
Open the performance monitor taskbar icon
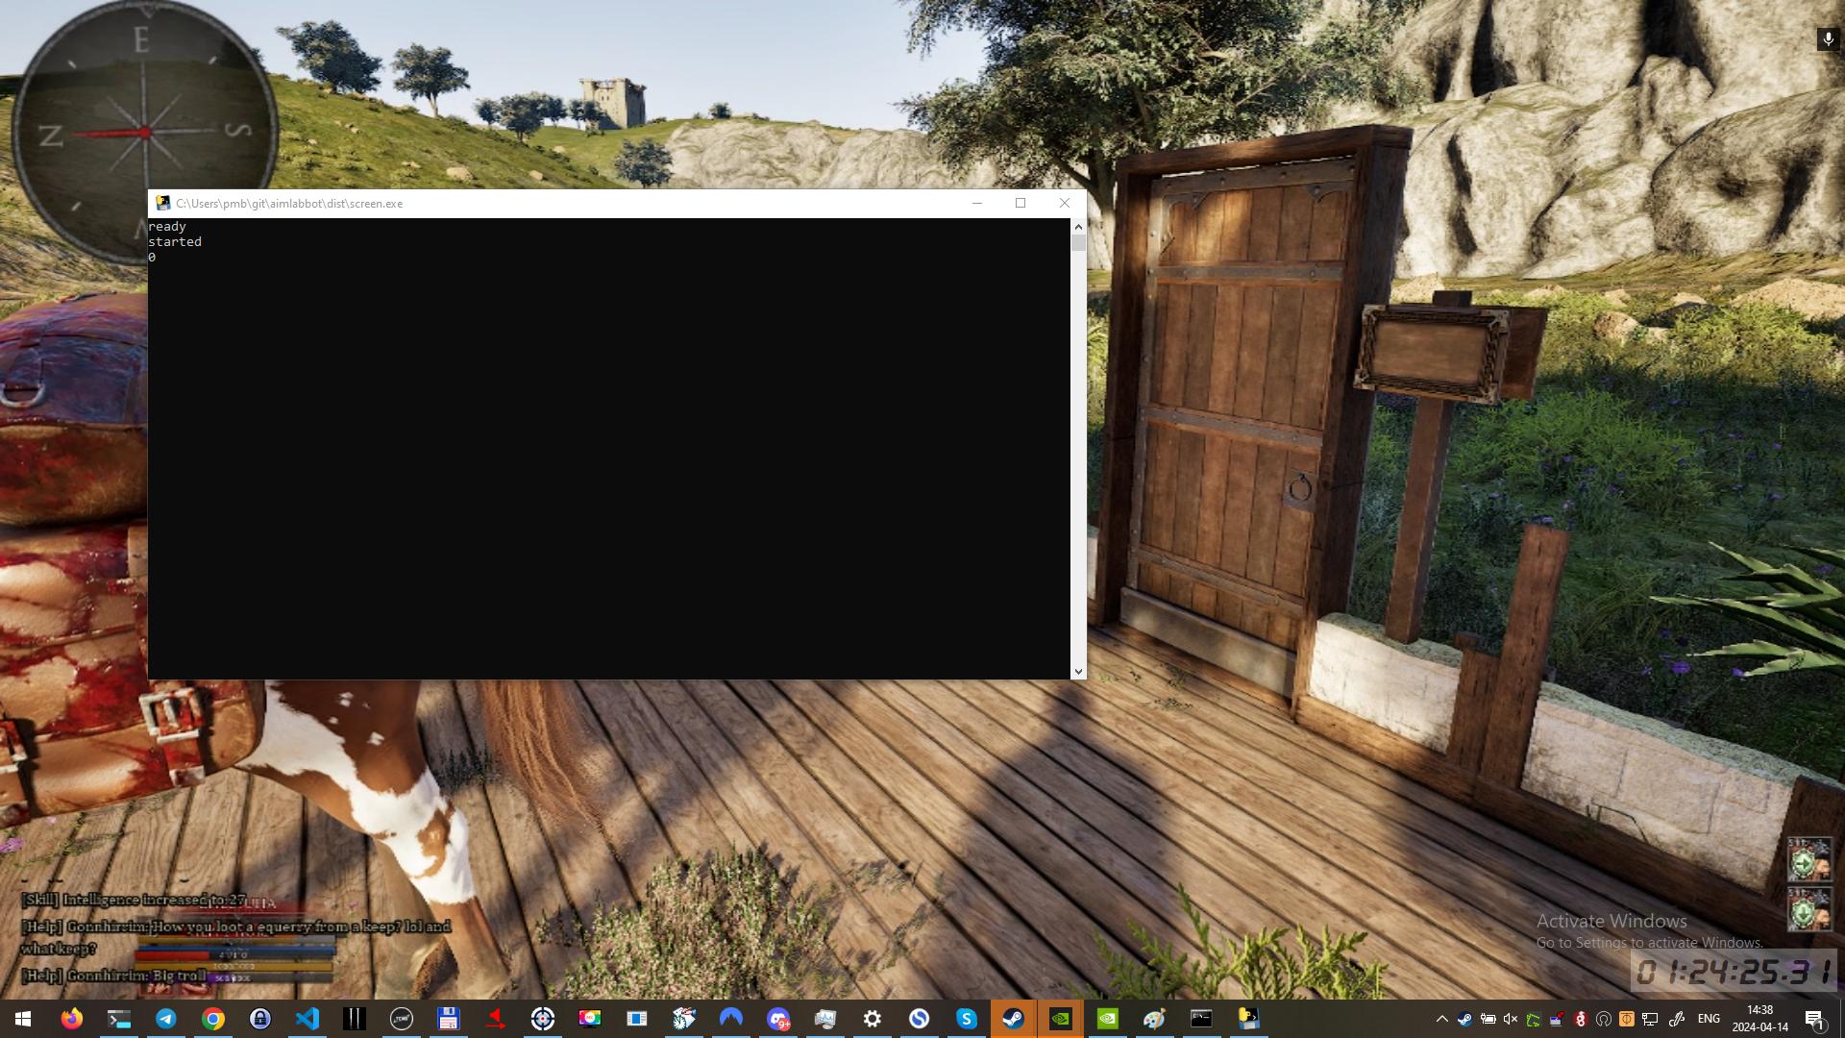click(x=824, y=1019)
